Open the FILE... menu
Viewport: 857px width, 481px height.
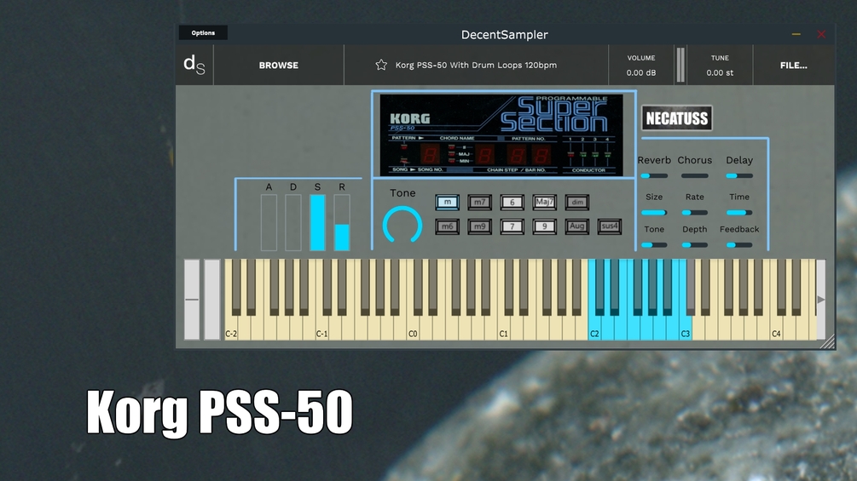(x=794, y=65)
